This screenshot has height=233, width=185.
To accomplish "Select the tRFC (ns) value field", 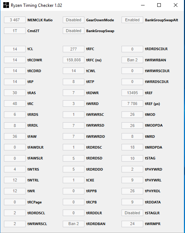I will point(74,60).
